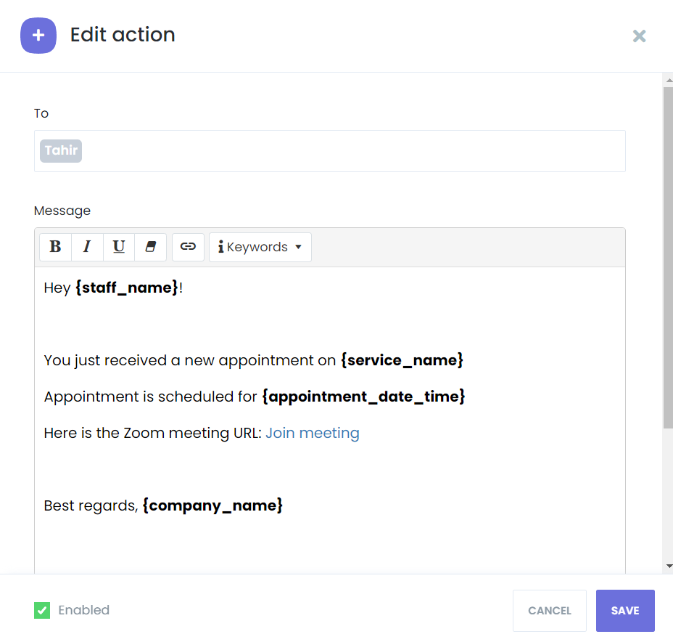Clear formatting with the eraser icon
The width and height of the screenshot is (673, 642).
150,247
